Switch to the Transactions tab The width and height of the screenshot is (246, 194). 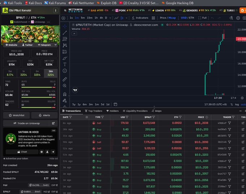pos(71,111)
